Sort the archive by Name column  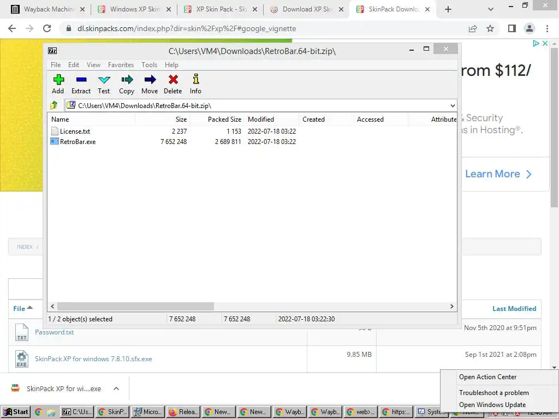click(92, 119)
